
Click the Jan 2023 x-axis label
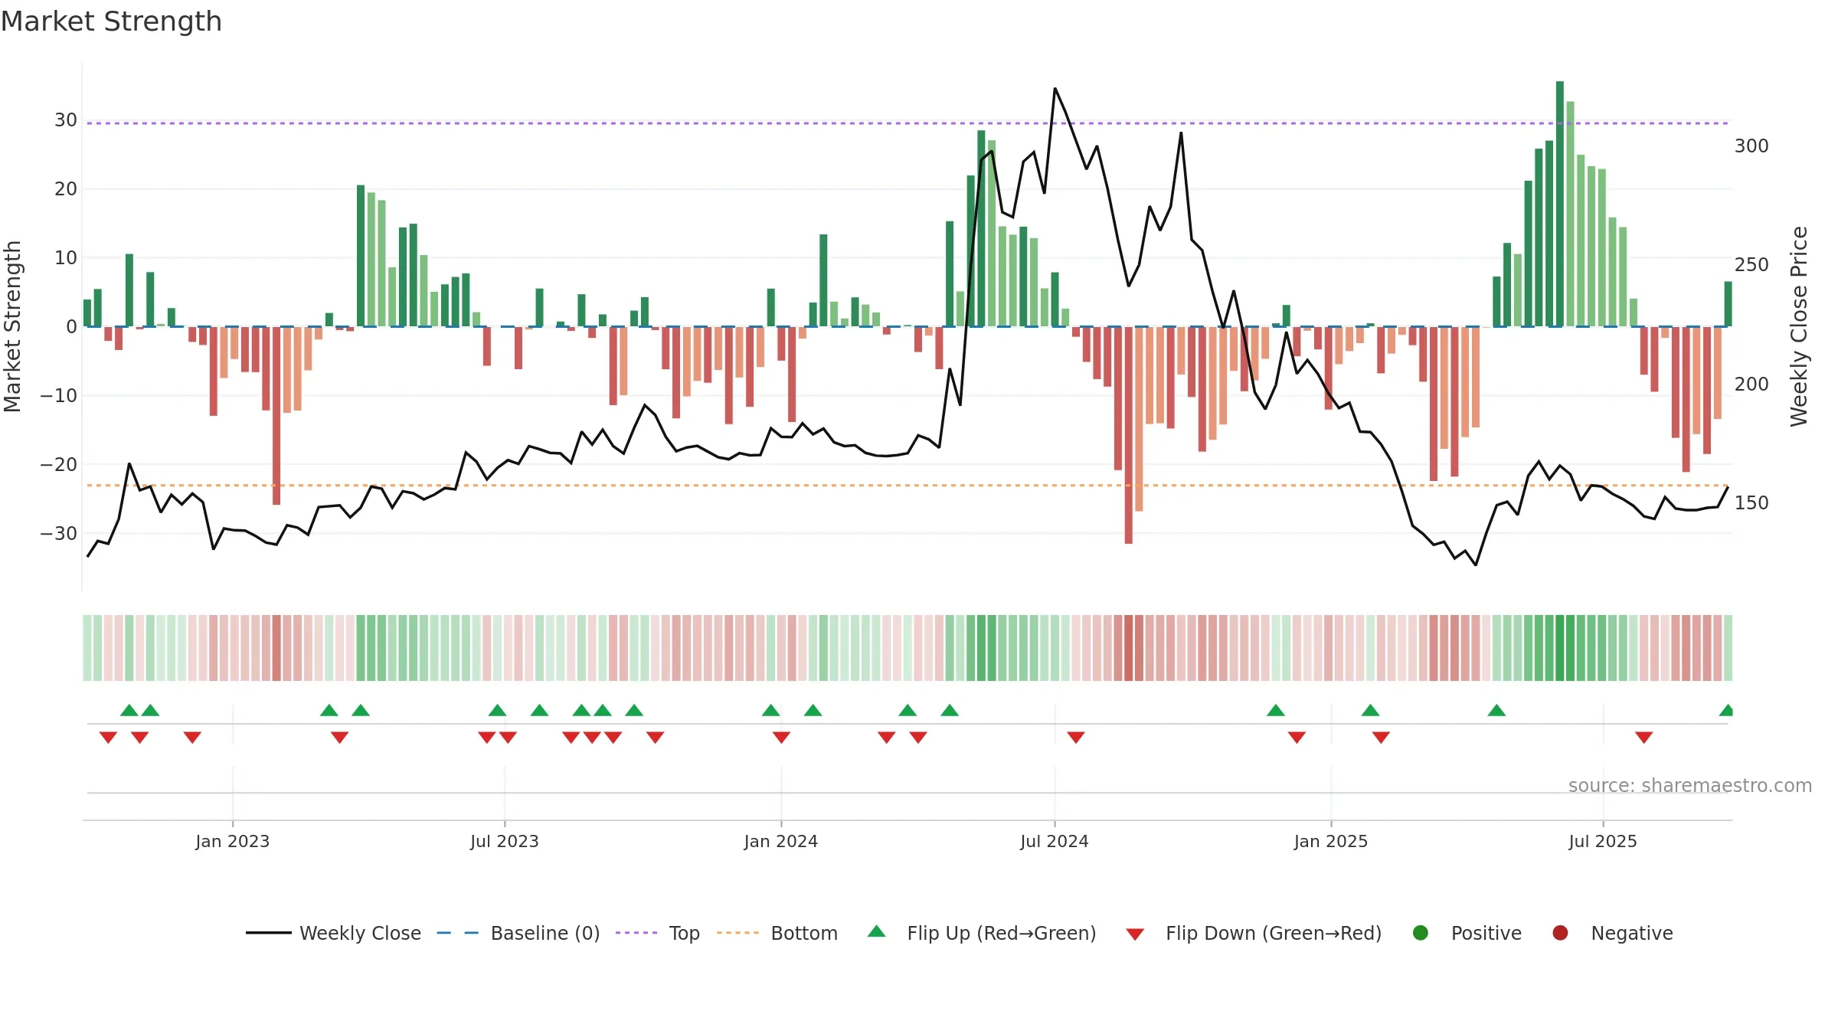(233, 841)
